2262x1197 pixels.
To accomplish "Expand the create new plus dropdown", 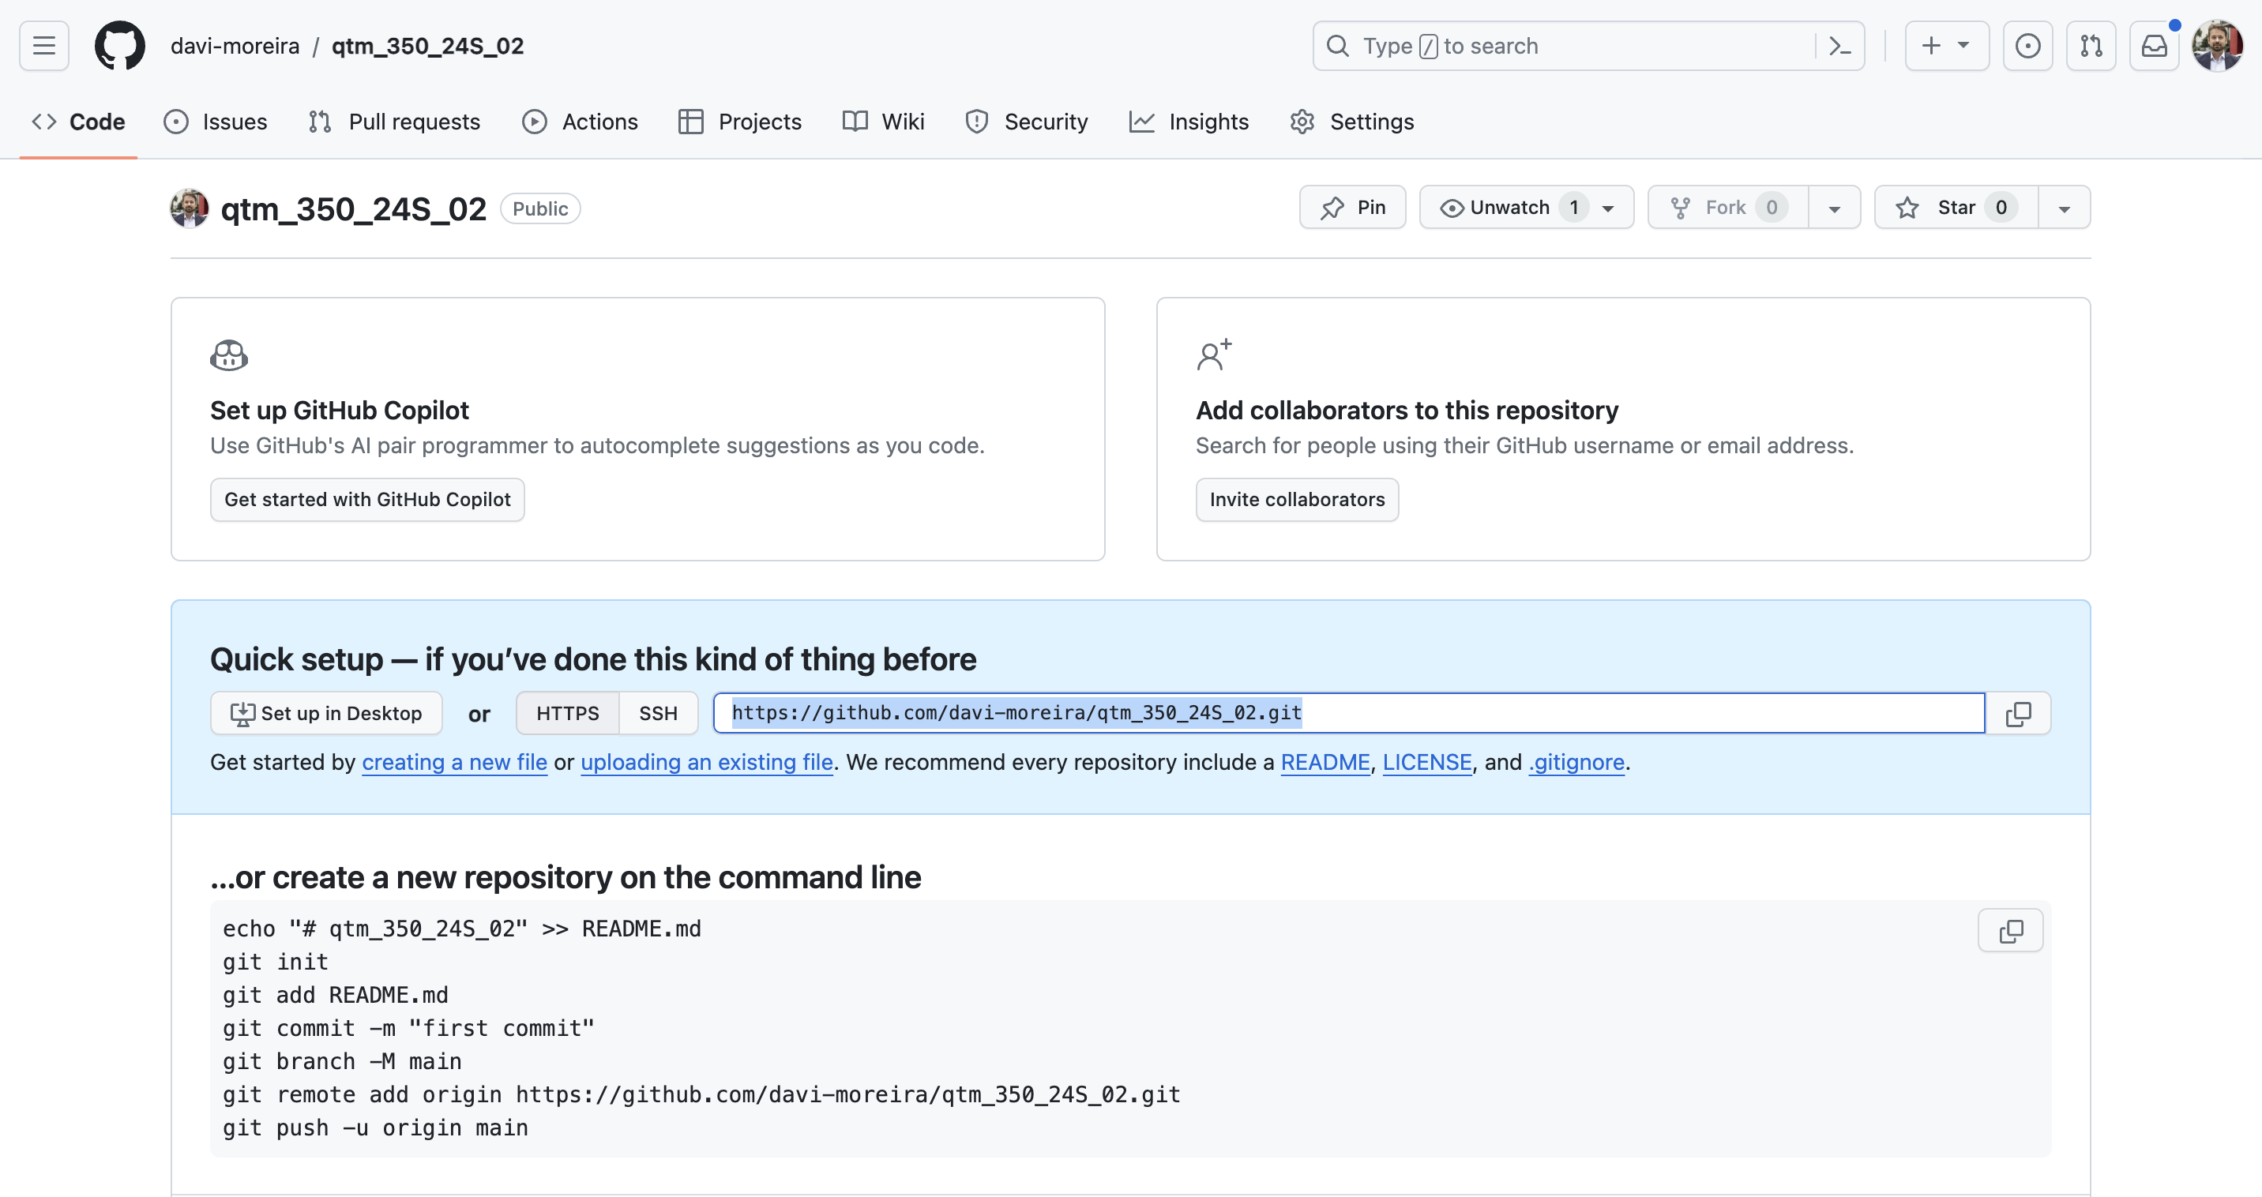I will click(1946, 46).
